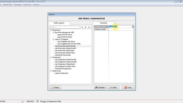
Task: Click the down arrow search-next icon
Action: (x=85, y=27)
